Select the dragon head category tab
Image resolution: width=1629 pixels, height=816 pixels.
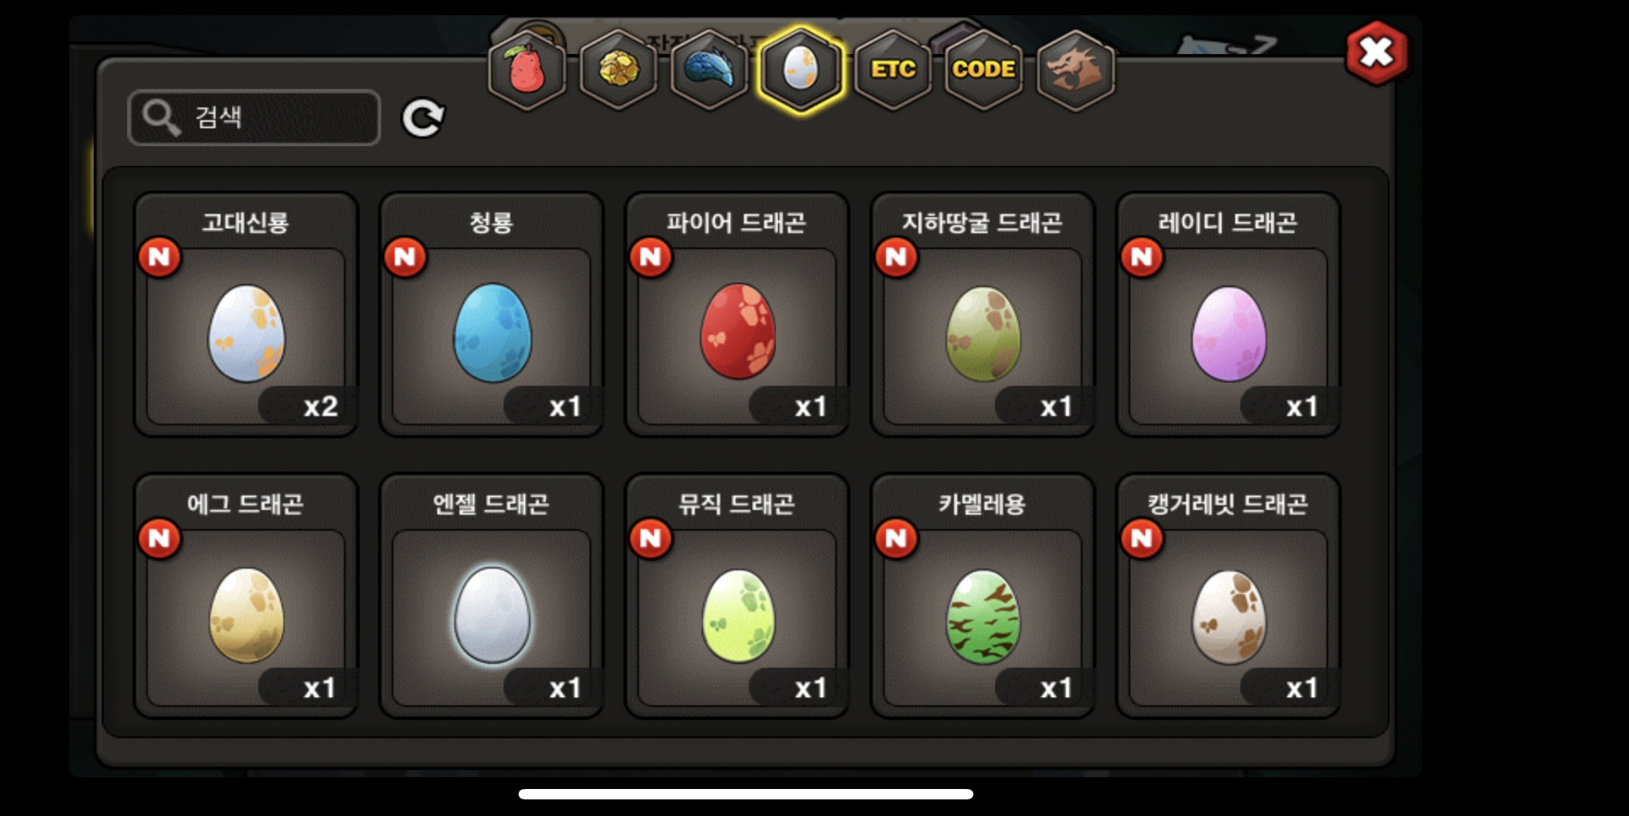click(x=1075, y=70)
